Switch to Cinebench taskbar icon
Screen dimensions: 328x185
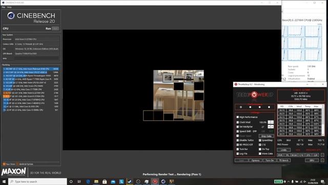[163, 181]
